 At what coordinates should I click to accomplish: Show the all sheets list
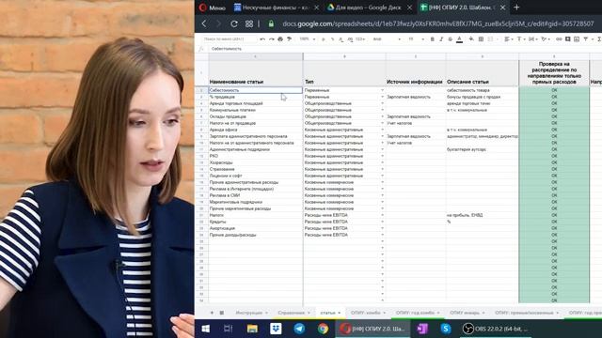[222, 313]
